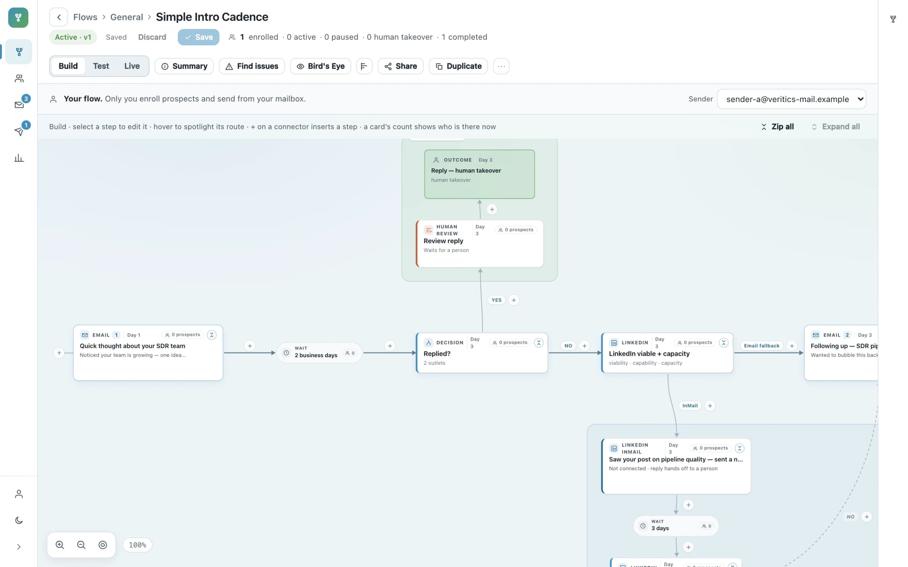Click the NO label after Replied? decision
The width and height of the screenshot is (908, 567).
[568, 346]
